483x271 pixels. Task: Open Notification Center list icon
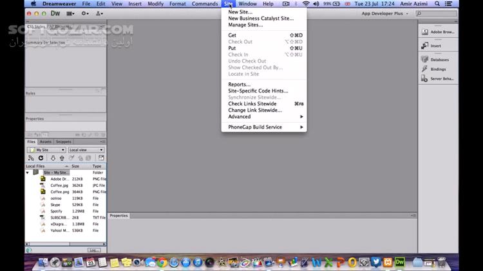point(448,4)
